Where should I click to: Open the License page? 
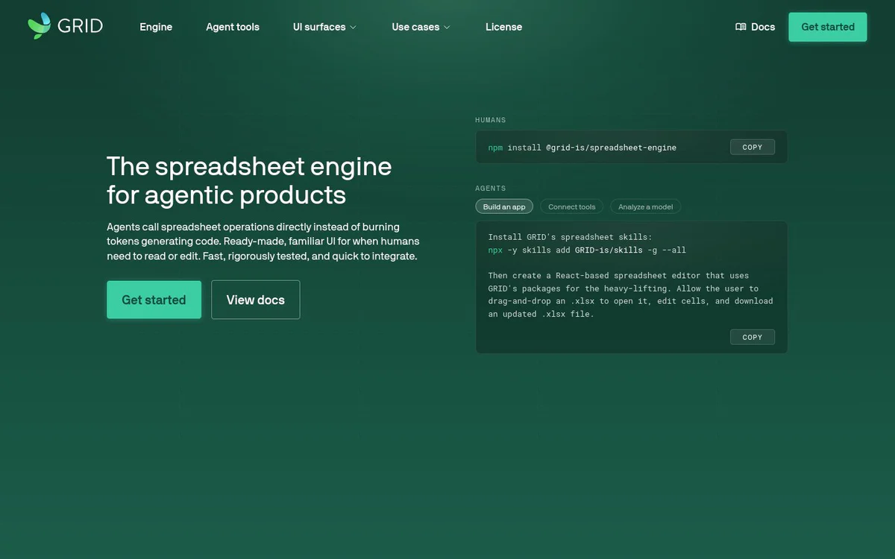[x=503, y=27]
